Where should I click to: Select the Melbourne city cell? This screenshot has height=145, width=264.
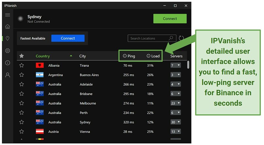click(x=88, y=103)
